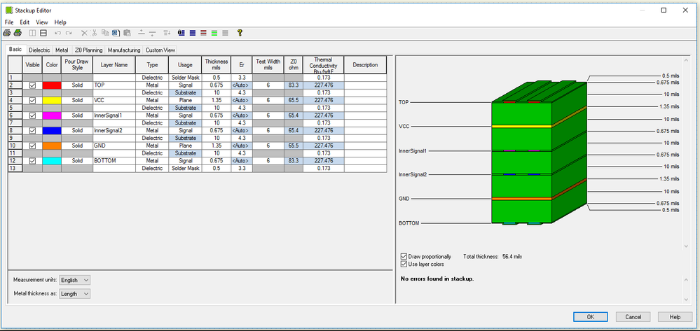The image size is (700, 331).
Task: Expand the Metal thickness as dropdown
Action: click(x=75, y=294)
